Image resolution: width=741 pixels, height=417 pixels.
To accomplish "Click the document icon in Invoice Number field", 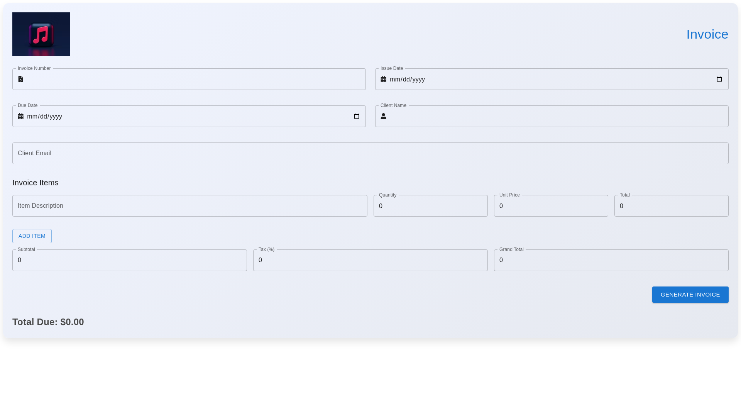I will (21, 79).
